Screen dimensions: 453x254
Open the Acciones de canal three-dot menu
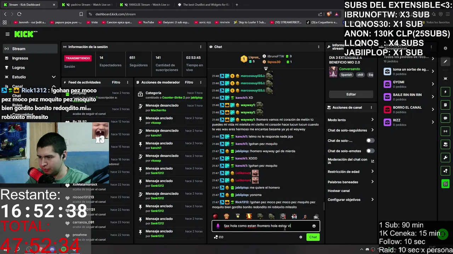[x=371, y=107]
